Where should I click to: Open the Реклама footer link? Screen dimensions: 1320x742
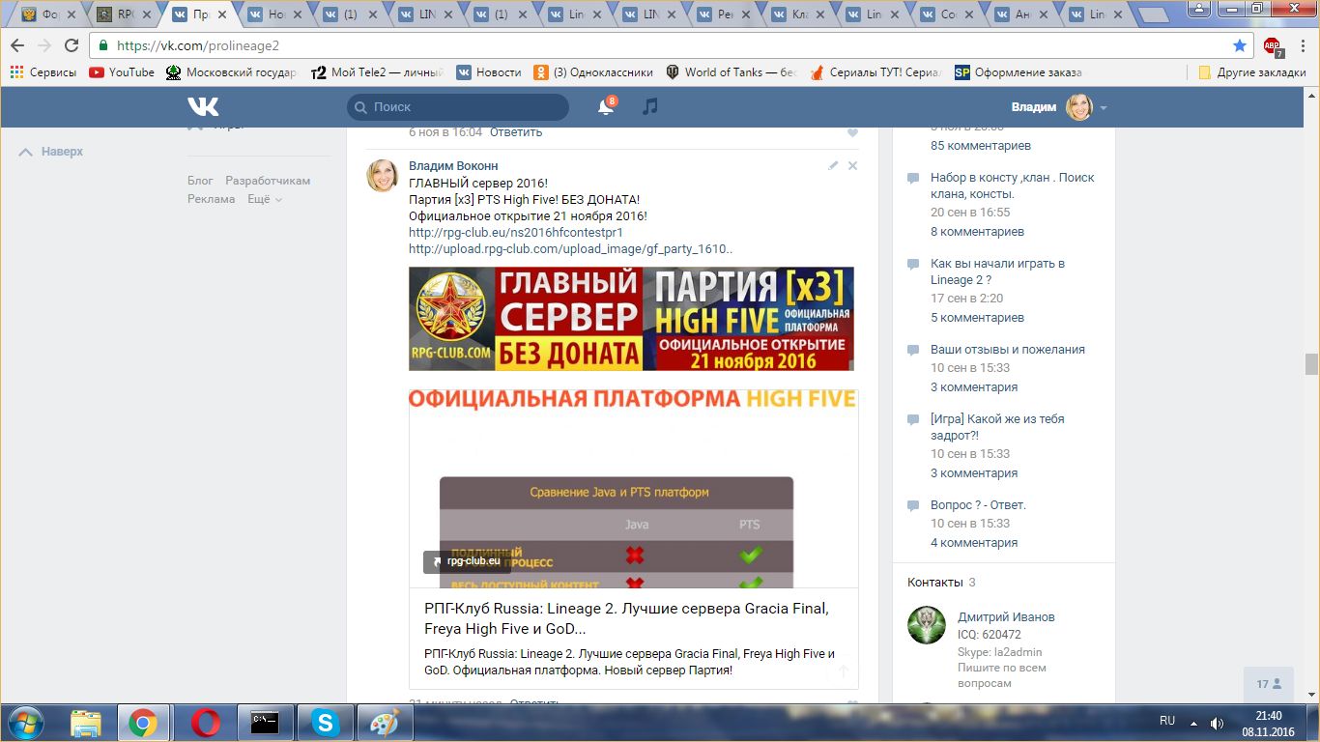tap(212, 199)
